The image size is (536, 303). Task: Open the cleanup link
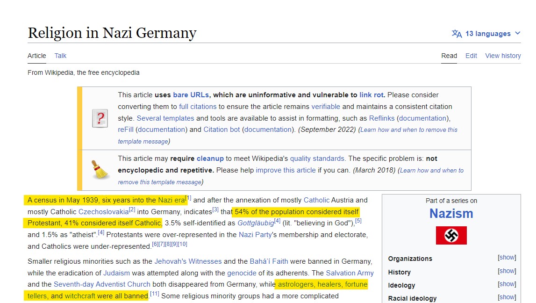(x=210, y=159)
